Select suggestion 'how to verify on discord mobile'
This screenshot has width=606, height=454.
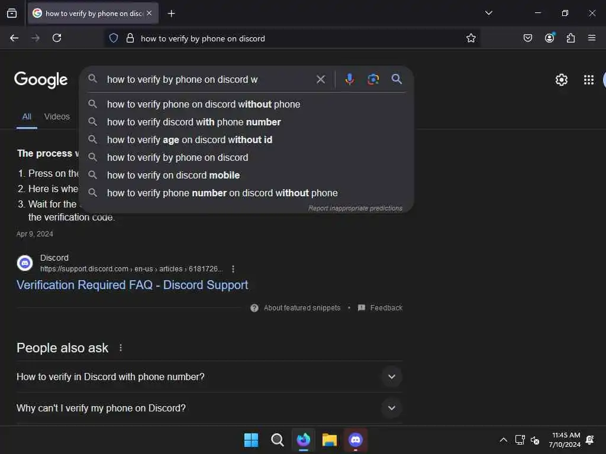point(246,175)
